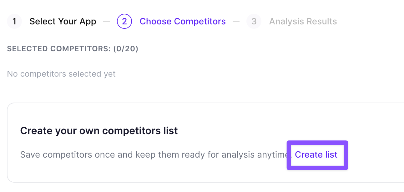The height and width of the screenshot is (192, 404).
Task: Click the 'No competitors selected yet' placeholder text
Action: pyautogui.click(x=61, y=74)
